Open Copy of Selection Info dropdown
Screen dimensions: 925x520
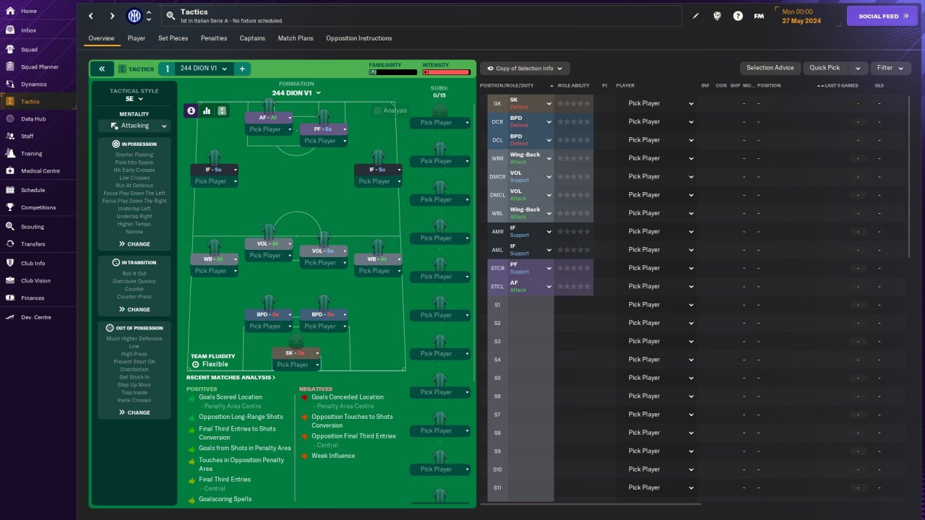tap(525, 68)
